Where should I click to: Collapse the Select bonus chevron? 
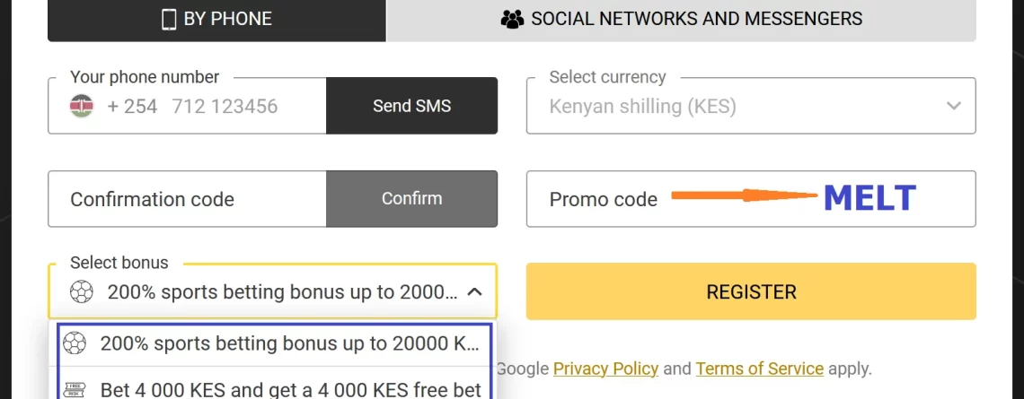coord(475,291)
